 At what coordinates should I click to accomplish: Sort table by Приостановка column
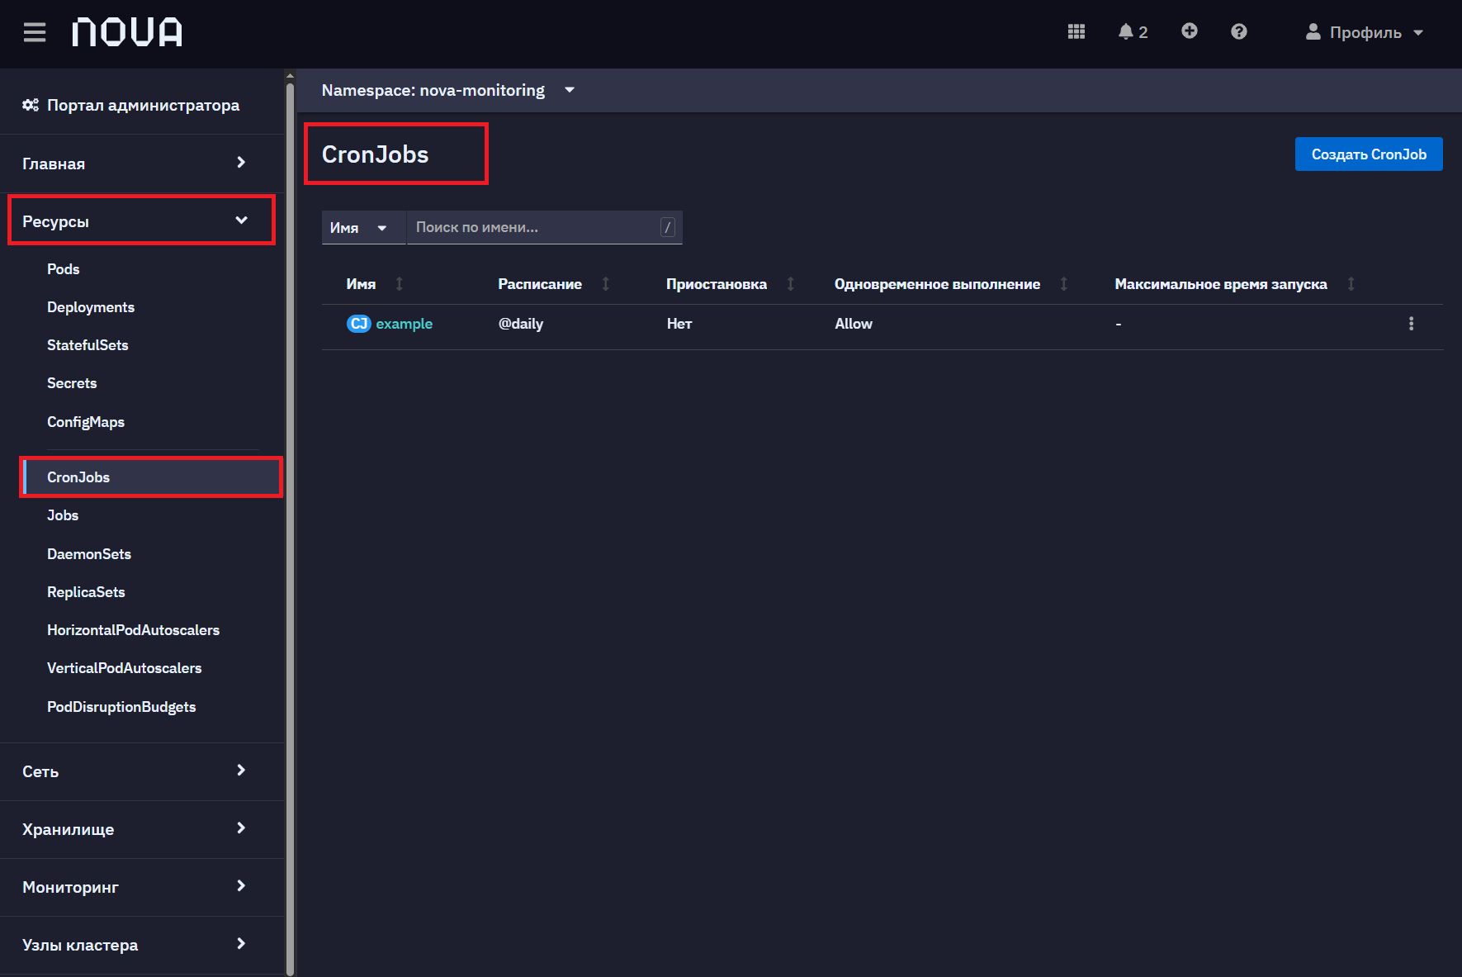[790, 284]
